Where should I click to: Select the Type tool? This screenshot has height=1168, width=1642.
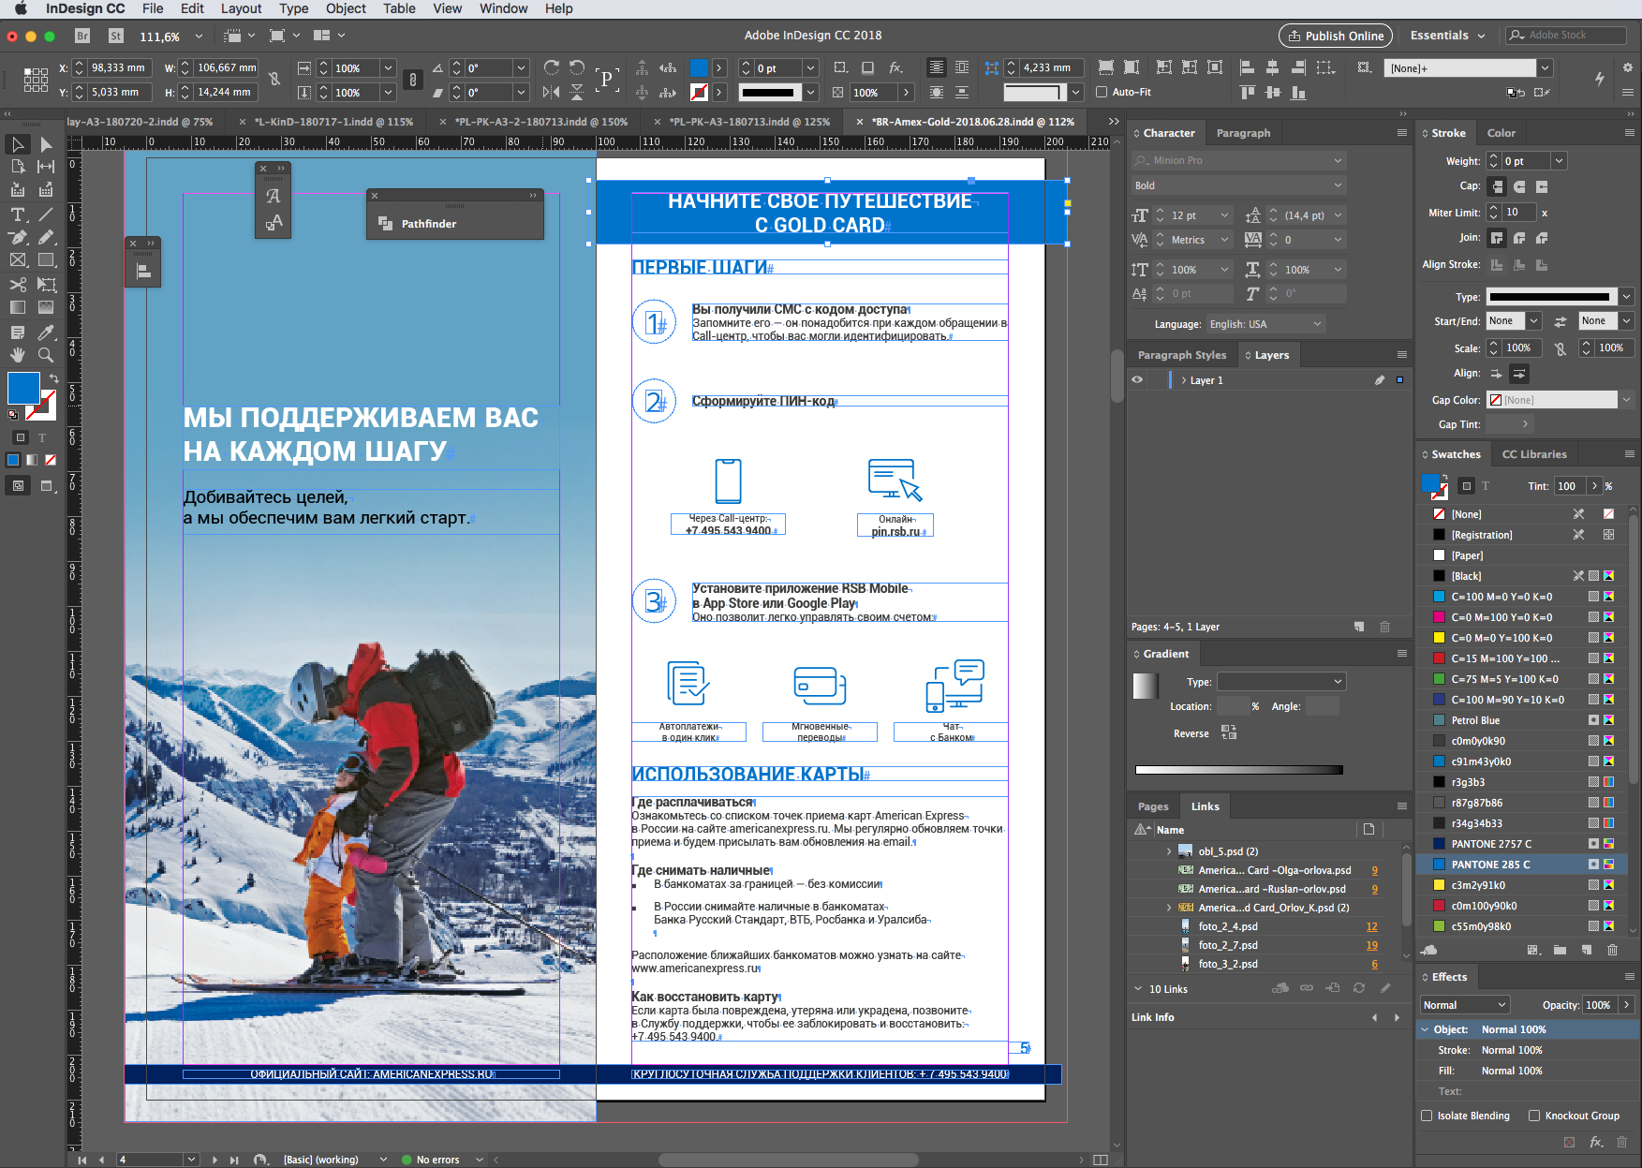[18, 214]
